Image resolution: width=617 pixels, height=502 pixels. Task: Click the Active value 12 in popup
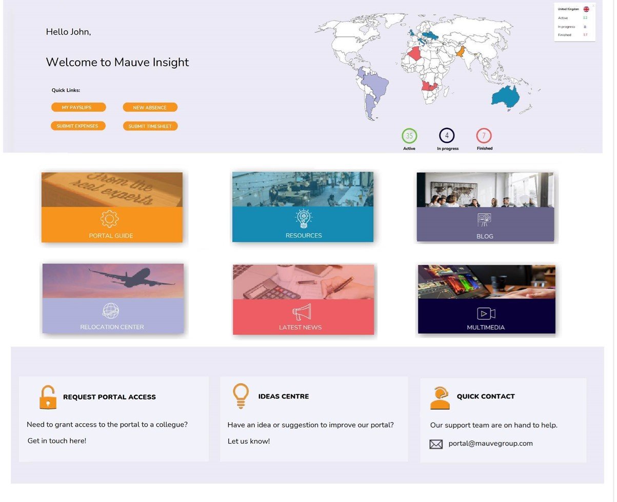pos(585,18)
